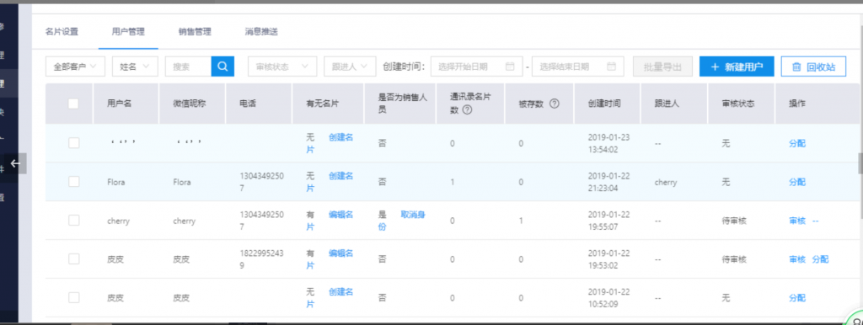Click the blue search magnifier button
The width and height of the screenshot is (863, 325).
222,67
